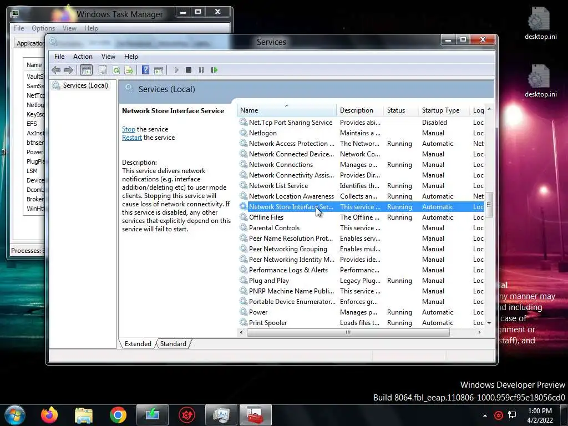Screen dimensions: 568x426
Task: Switch to Task Manager taskbar button
Action: click(221, 415)
